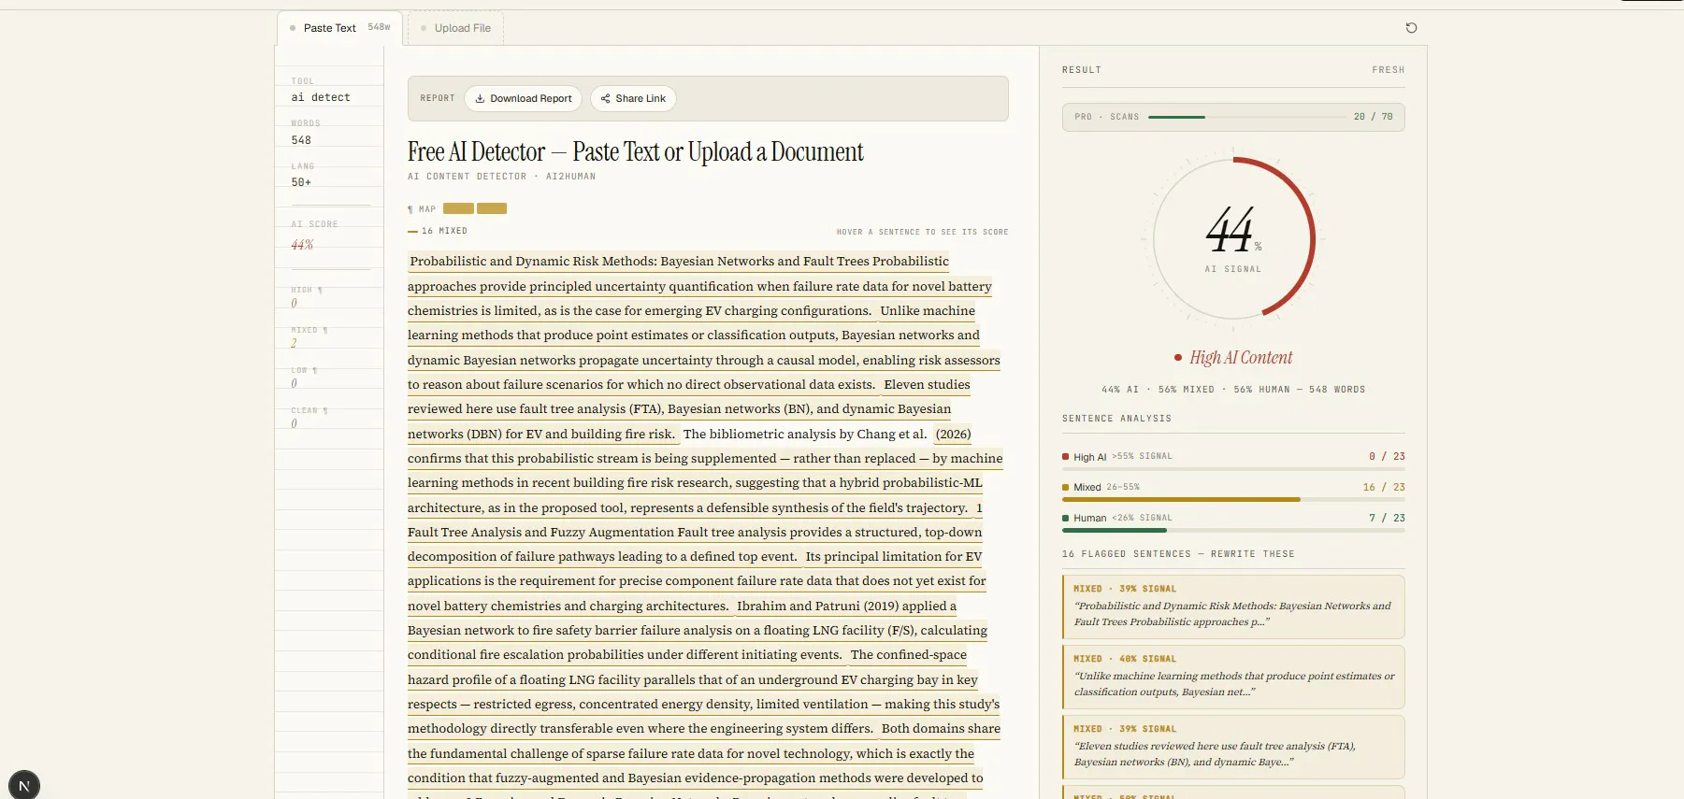The width and height of the screenshot is (1684, 799).
Task: Click the 'High AI Content' verdict label
Action: pyautogui.click(x=1241, y=358)
